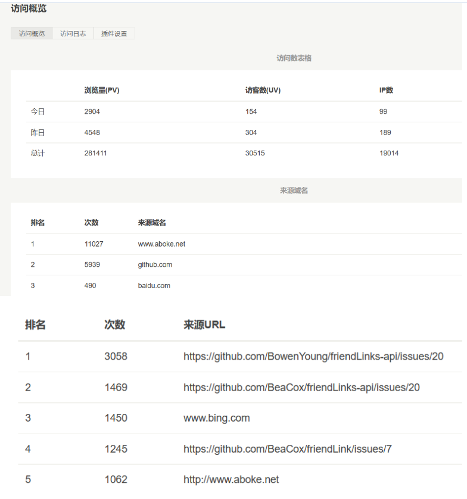The image size is (467, 499).
Task: Open the 插件设置 tab
Action: 114,33
